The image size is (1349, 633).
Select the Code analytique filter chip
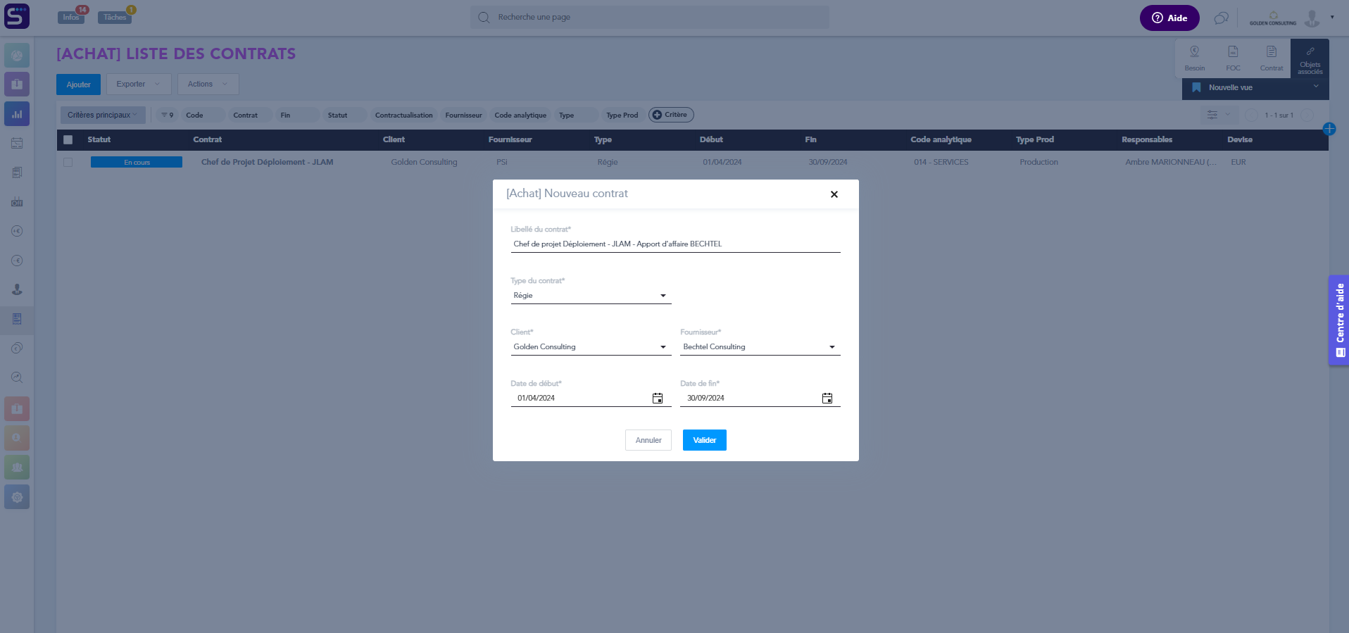coord(520,115)
